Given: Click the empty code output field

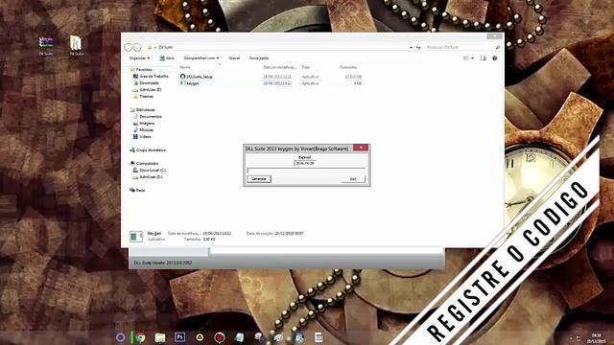Looking at the screenshot, I should click(x=306, y=171).
